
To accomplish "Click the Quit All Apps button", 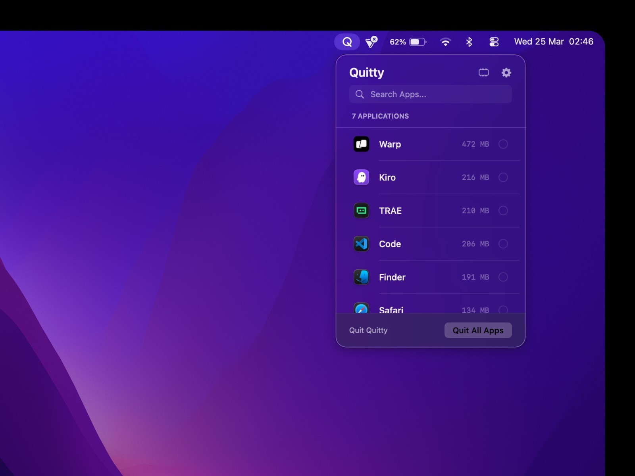I will pos(478,330).
